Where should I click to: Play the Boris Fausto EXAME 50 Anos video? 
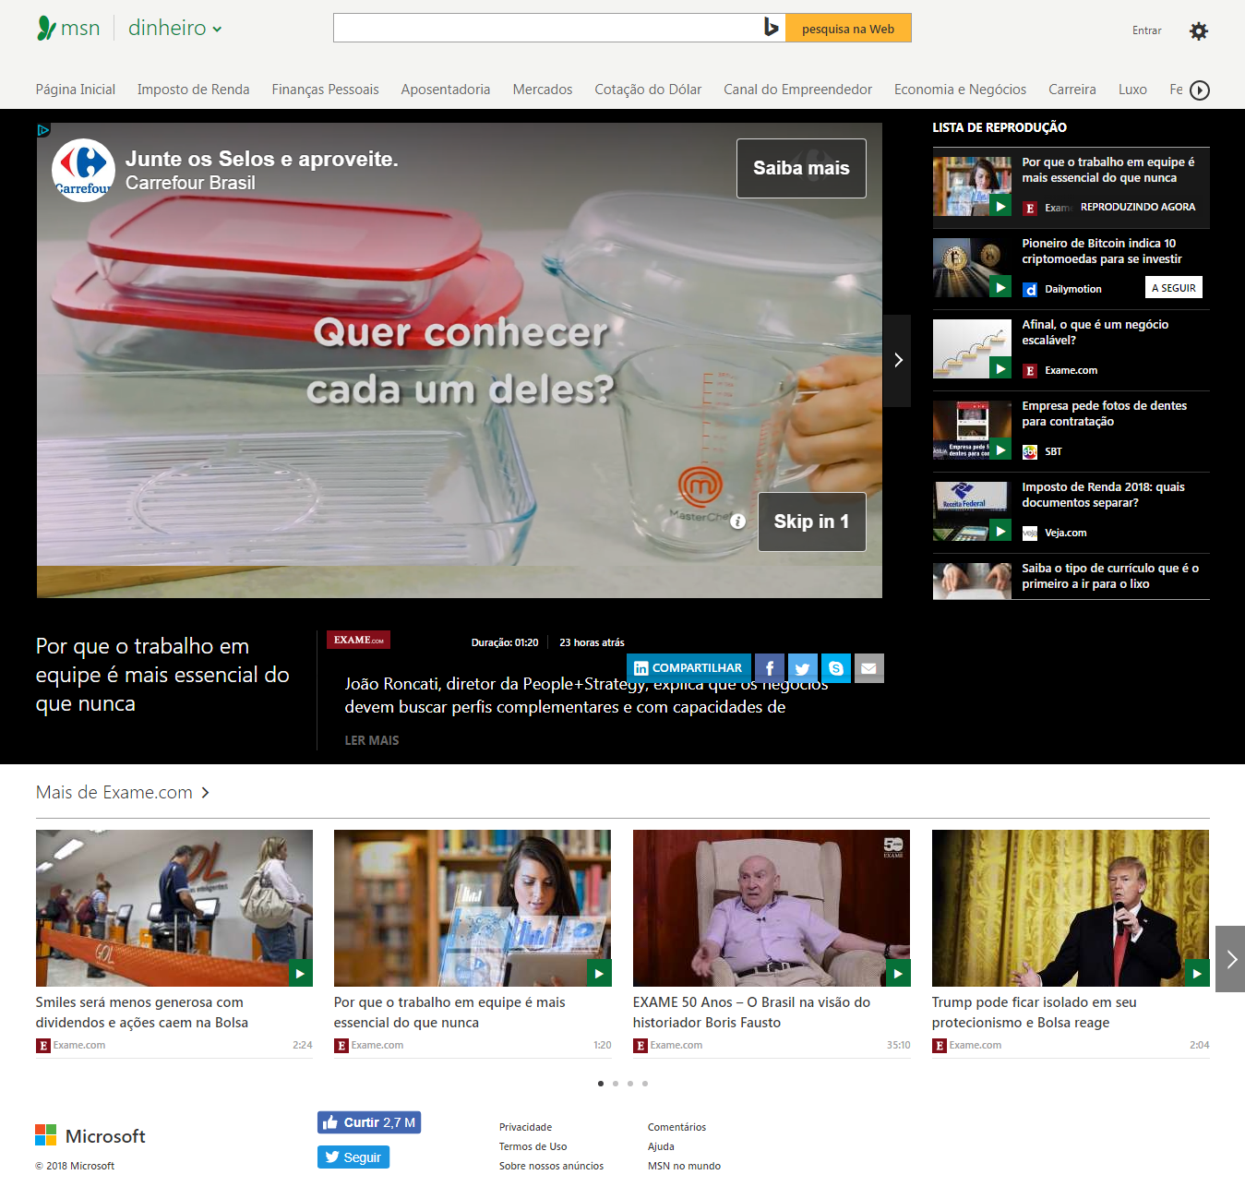click(x=772, y=908)
